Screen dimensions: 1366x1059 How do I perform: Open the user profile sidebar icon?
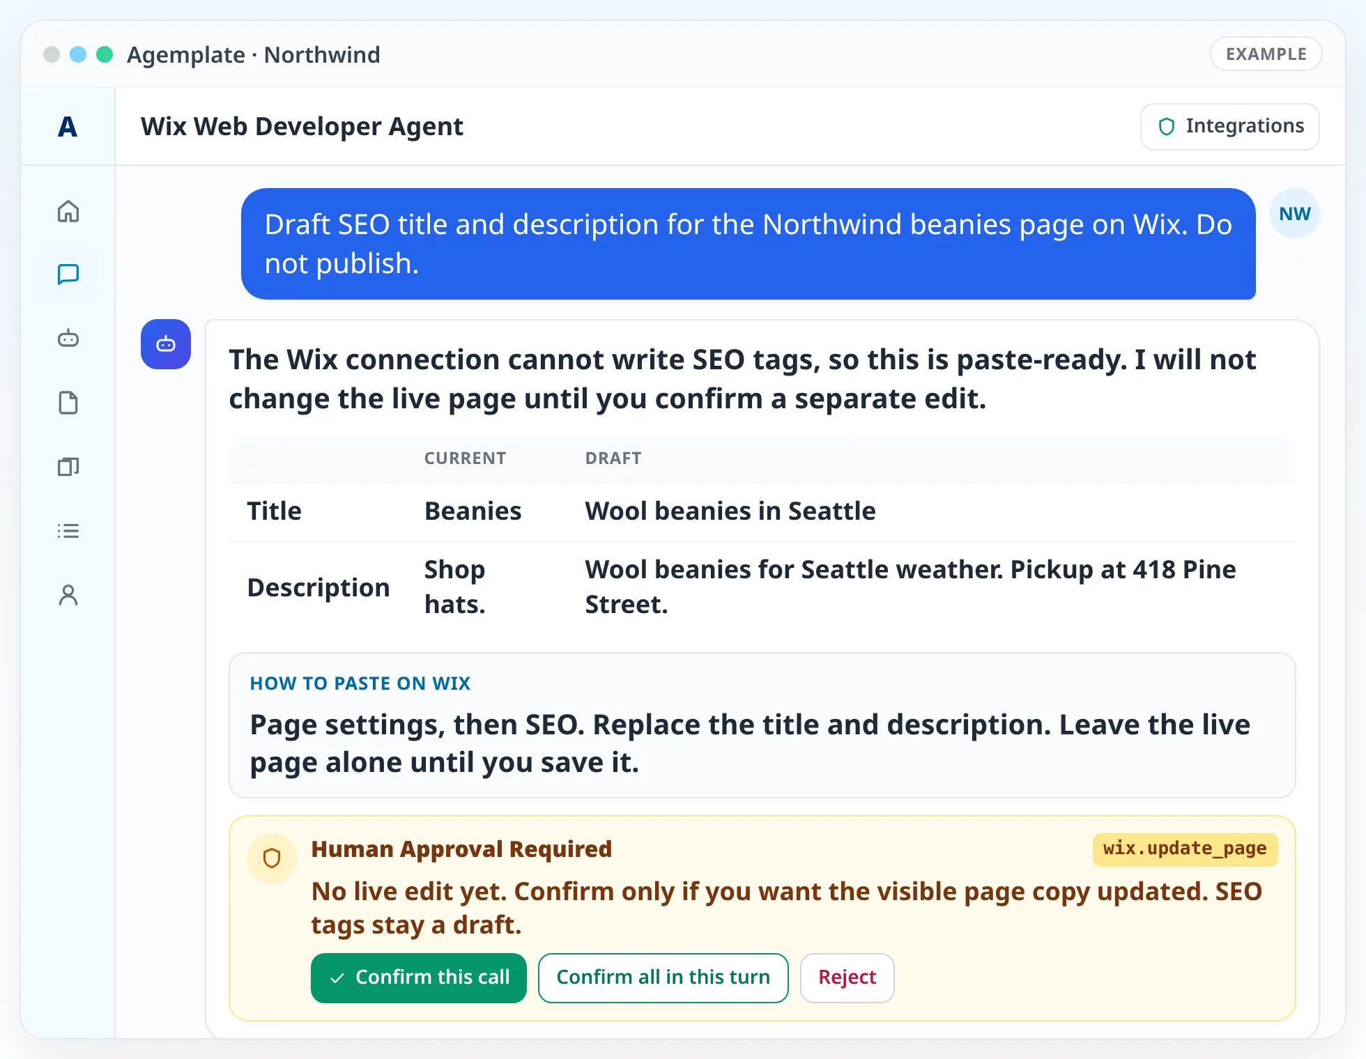68,595
